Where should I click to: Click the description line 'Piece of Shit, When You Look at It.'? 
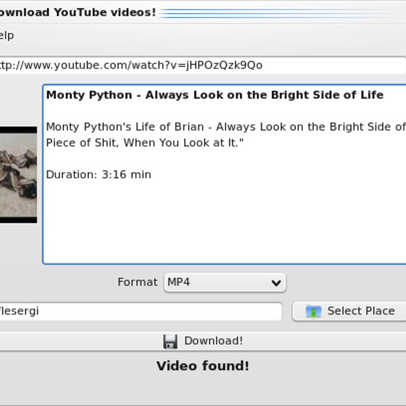(145, 143)
